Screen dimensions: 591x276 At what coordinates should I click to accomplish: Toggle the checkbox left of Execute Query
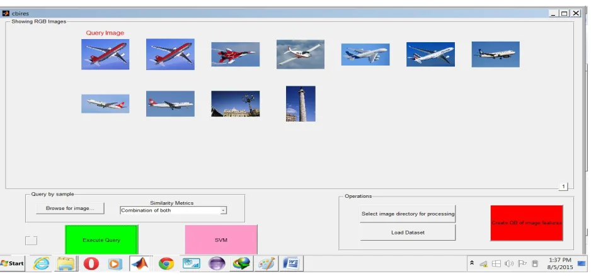(x=31, y=240)
